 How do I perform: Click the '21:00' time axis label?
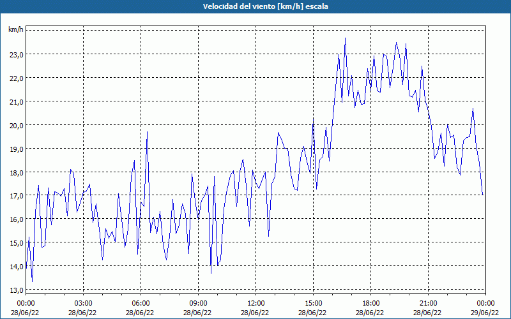428,304
